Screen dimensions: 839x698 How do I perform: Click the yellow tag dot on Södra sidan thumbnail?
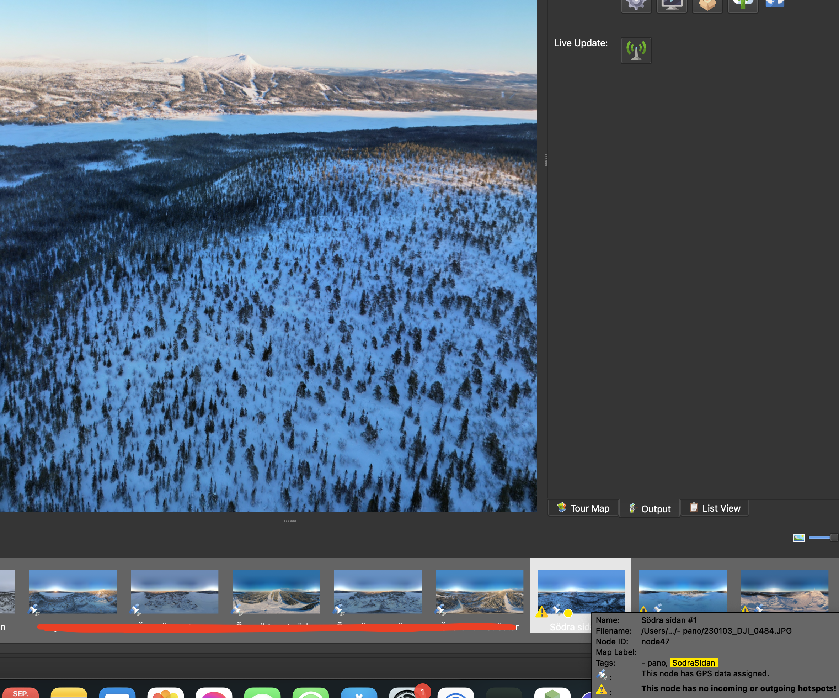(x=568, y=613)
